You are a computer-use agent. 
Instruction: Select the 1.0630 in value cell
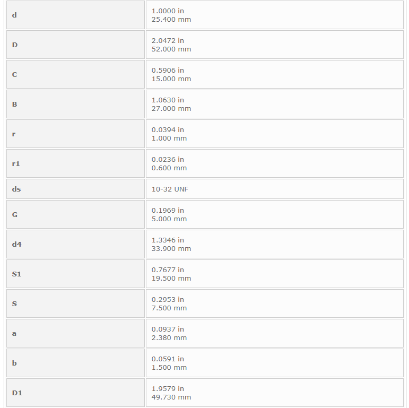click(274, 104)
